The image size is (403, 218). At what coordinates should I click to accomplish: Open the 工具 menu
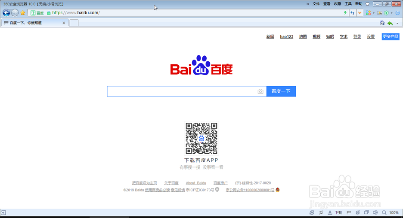pos(348,4)
